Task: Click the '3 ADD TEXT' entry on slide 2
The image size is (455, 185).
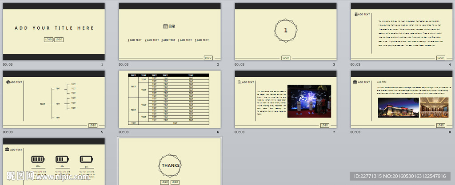Action: click(x=168, y=40)
